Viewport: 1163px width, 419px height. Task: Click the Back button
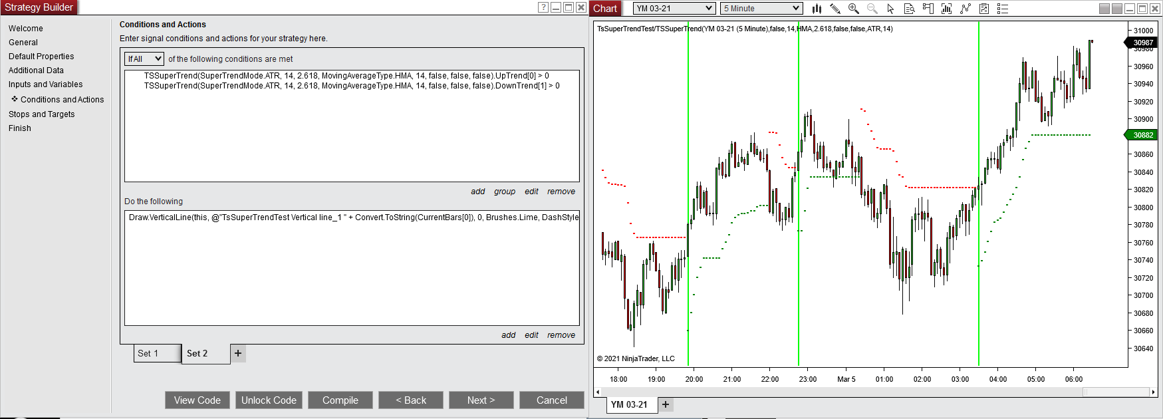[x=411, y=400]
